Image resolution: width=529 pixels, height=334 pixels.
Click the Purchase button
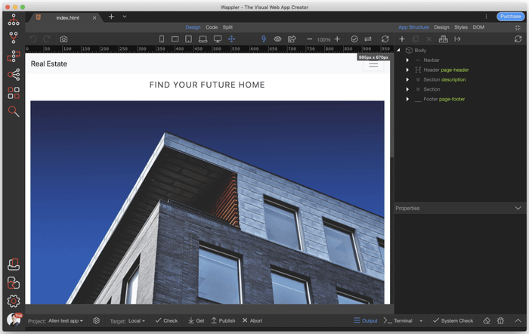[510, 16]
